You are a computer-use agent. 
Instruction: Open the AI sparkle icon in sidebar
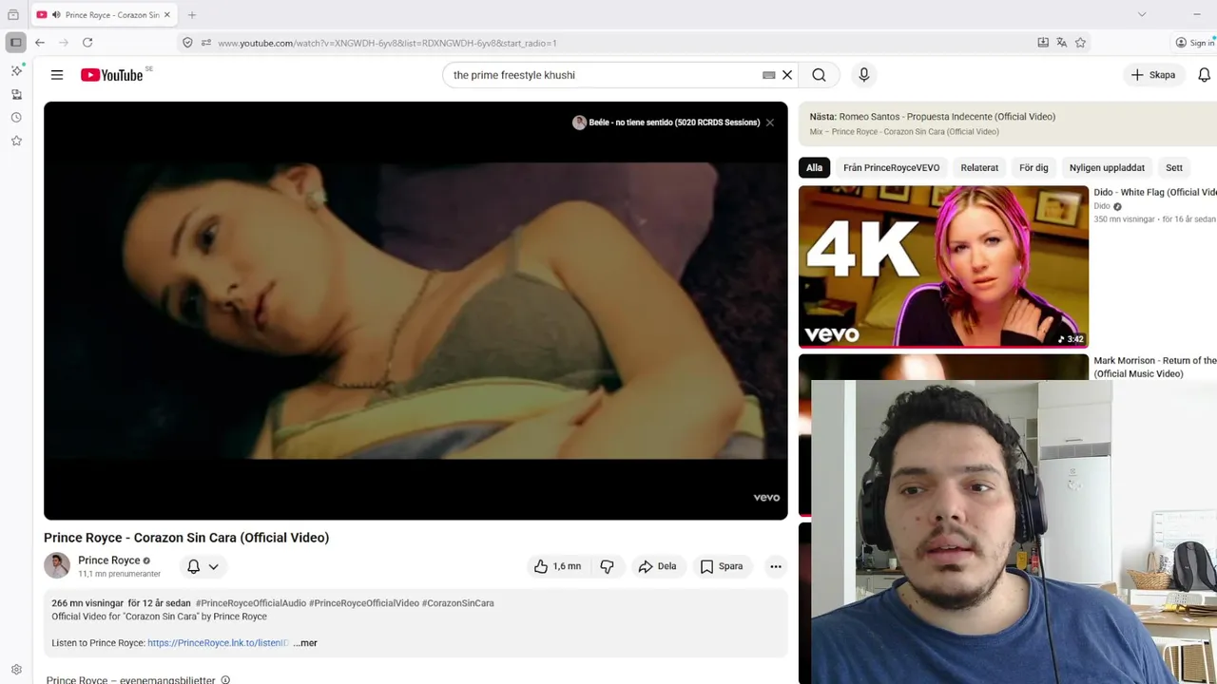point(16,71)
